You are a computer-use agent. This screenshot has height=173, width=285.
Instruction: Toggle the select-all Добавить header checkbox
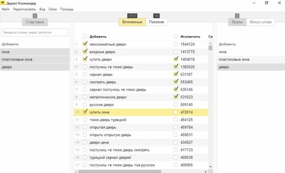tap(85, 36)
